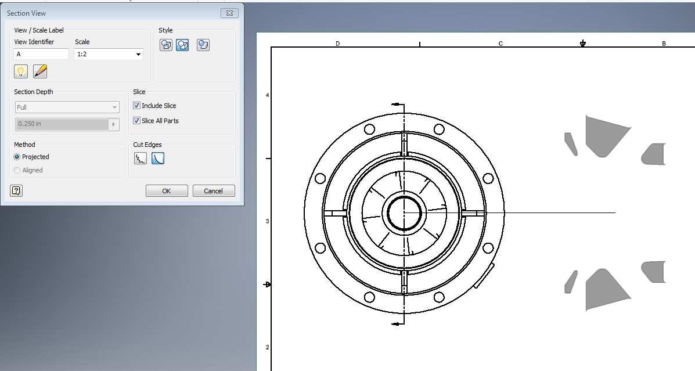
Task: Expand the Section Depth dropdown
Action: coord(114,107)
